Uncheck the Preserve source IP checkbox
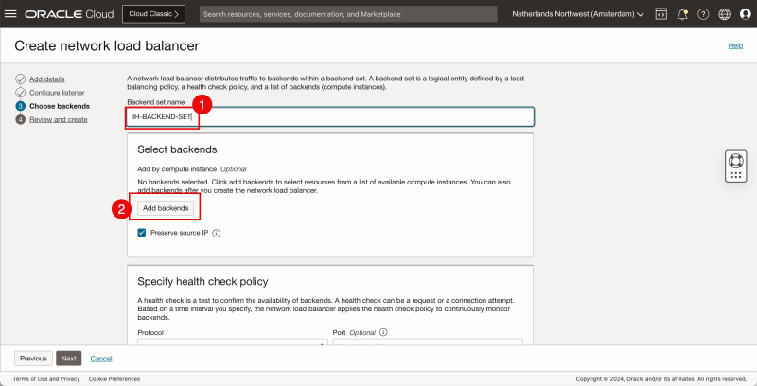Image resolution: width=757 pixels, height=386 pixels. pos(142,233)
